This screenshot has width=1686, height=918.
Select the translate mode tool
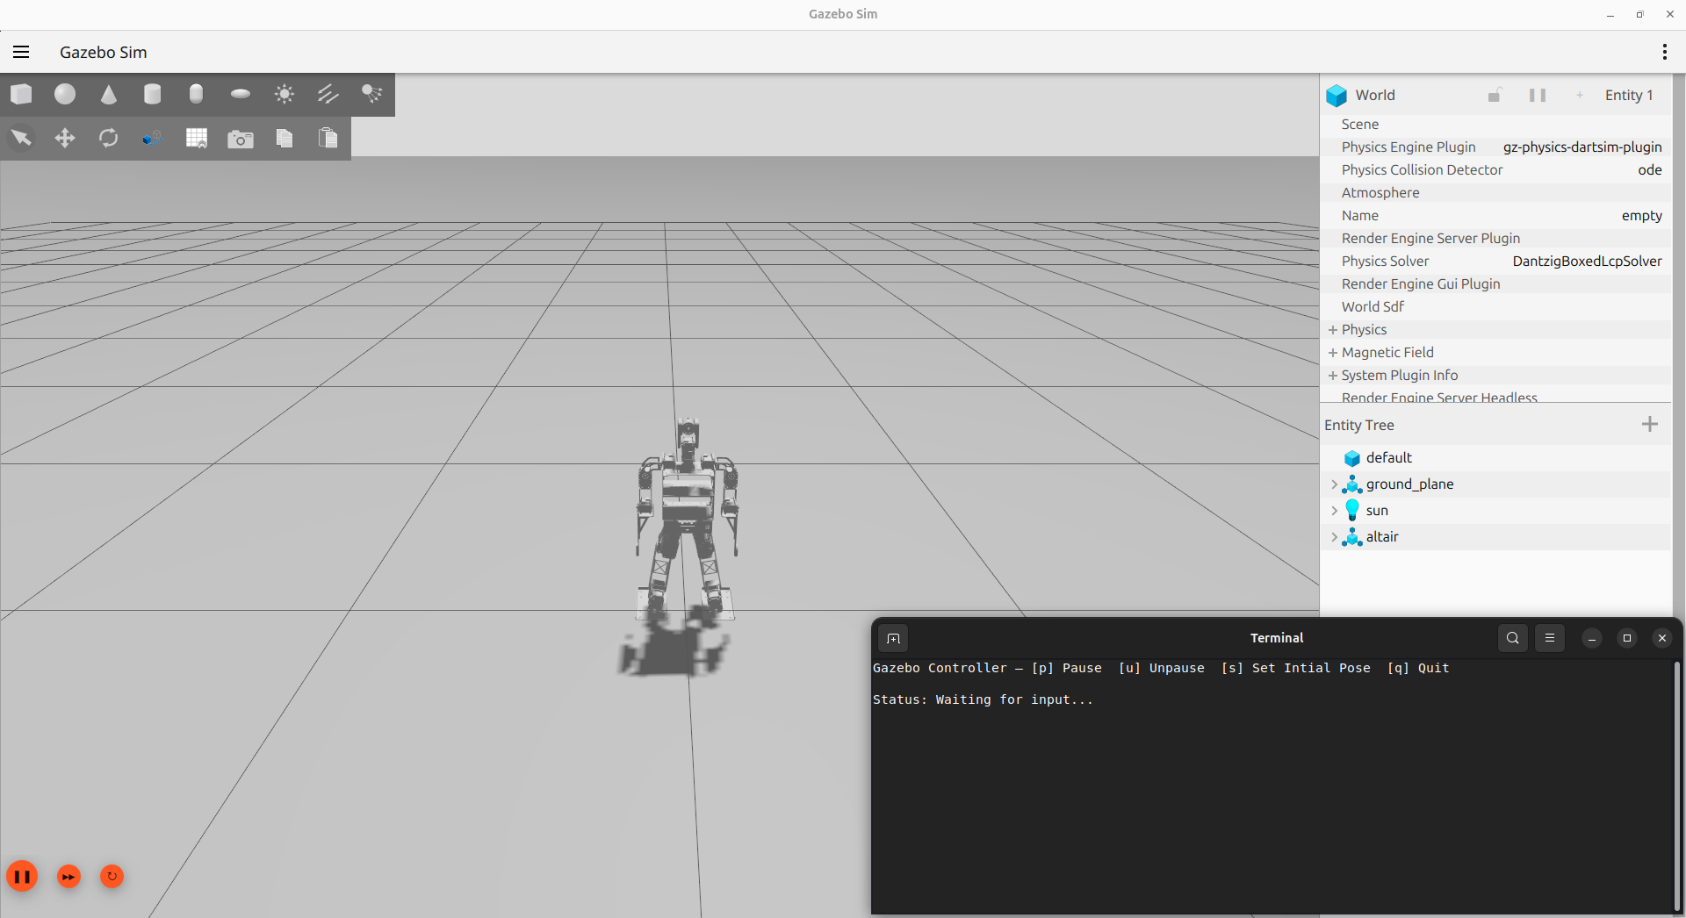[x=65, y=138]
